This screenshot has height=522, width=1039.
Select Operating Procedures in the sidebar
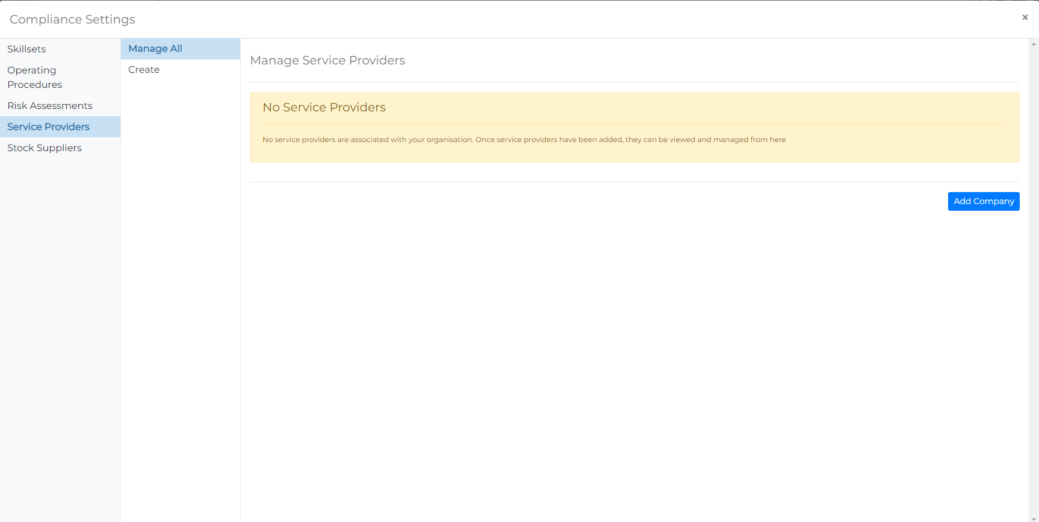[34, 78]
